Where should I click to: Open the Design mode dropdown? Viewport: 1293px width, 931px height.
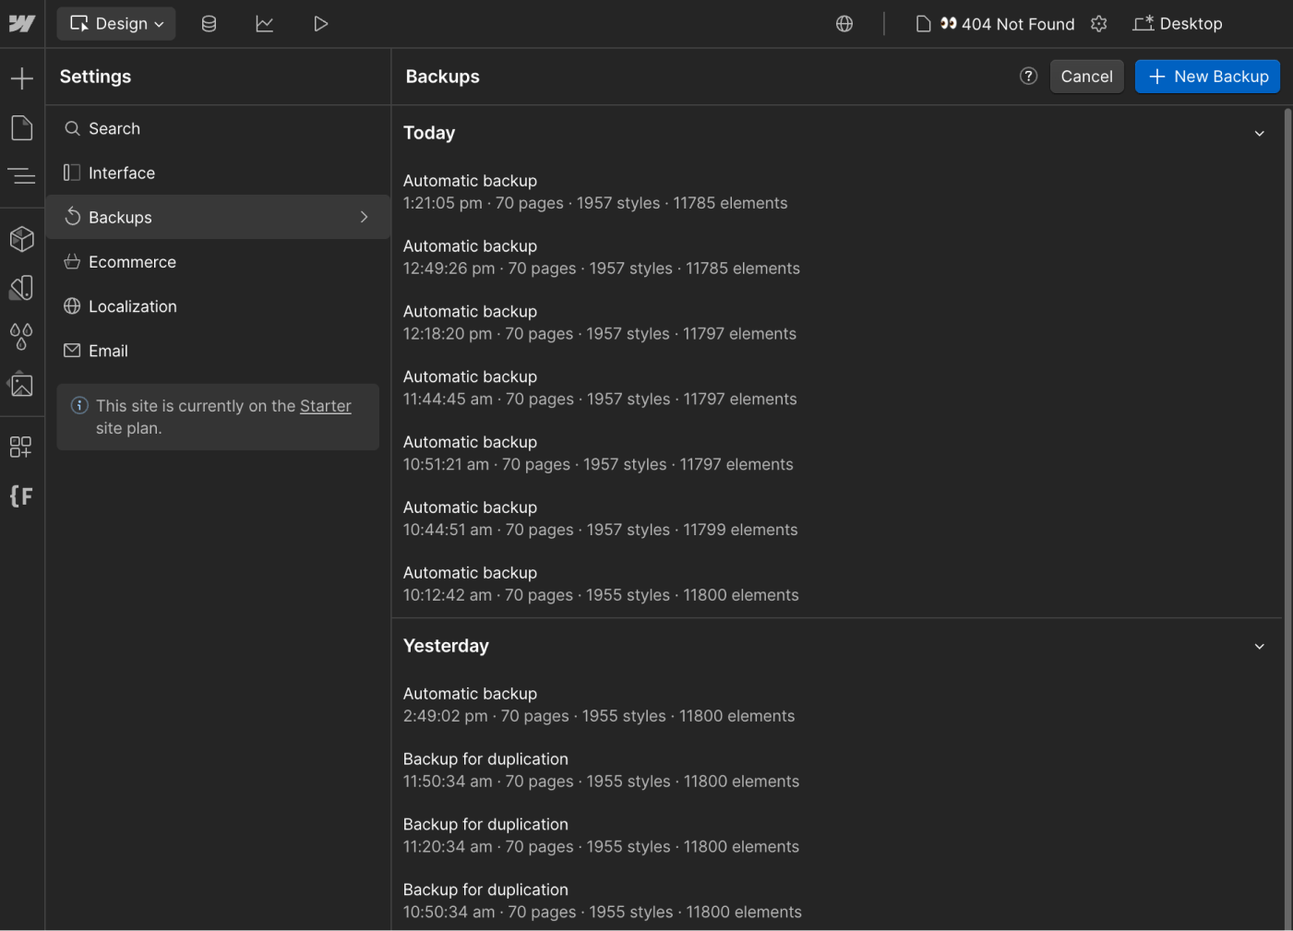[115, 23]
